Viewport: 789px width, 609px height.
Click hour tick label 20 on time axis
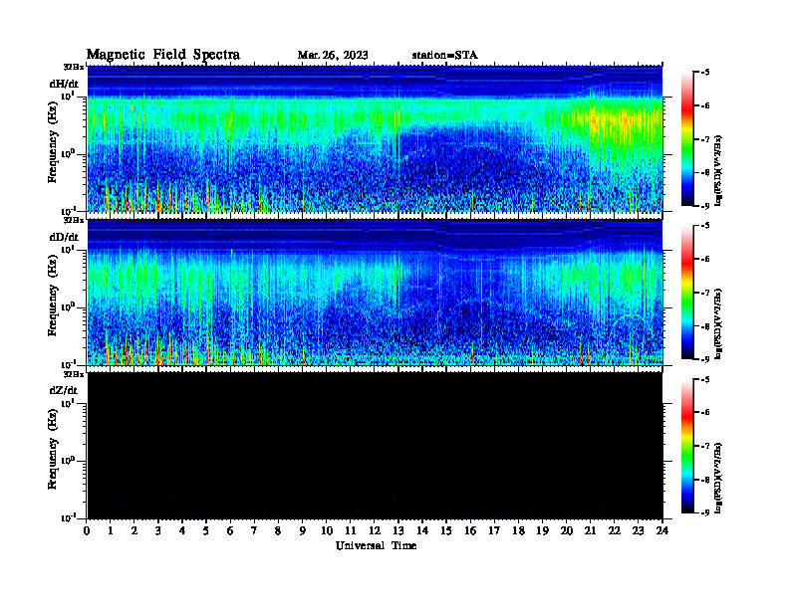click(x=567, y=531)
